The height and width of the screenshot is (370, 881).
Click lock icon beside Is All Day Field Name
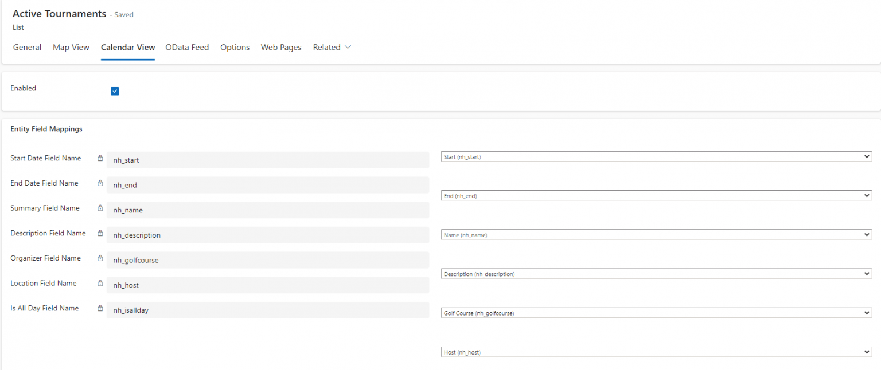pos(100,308)
